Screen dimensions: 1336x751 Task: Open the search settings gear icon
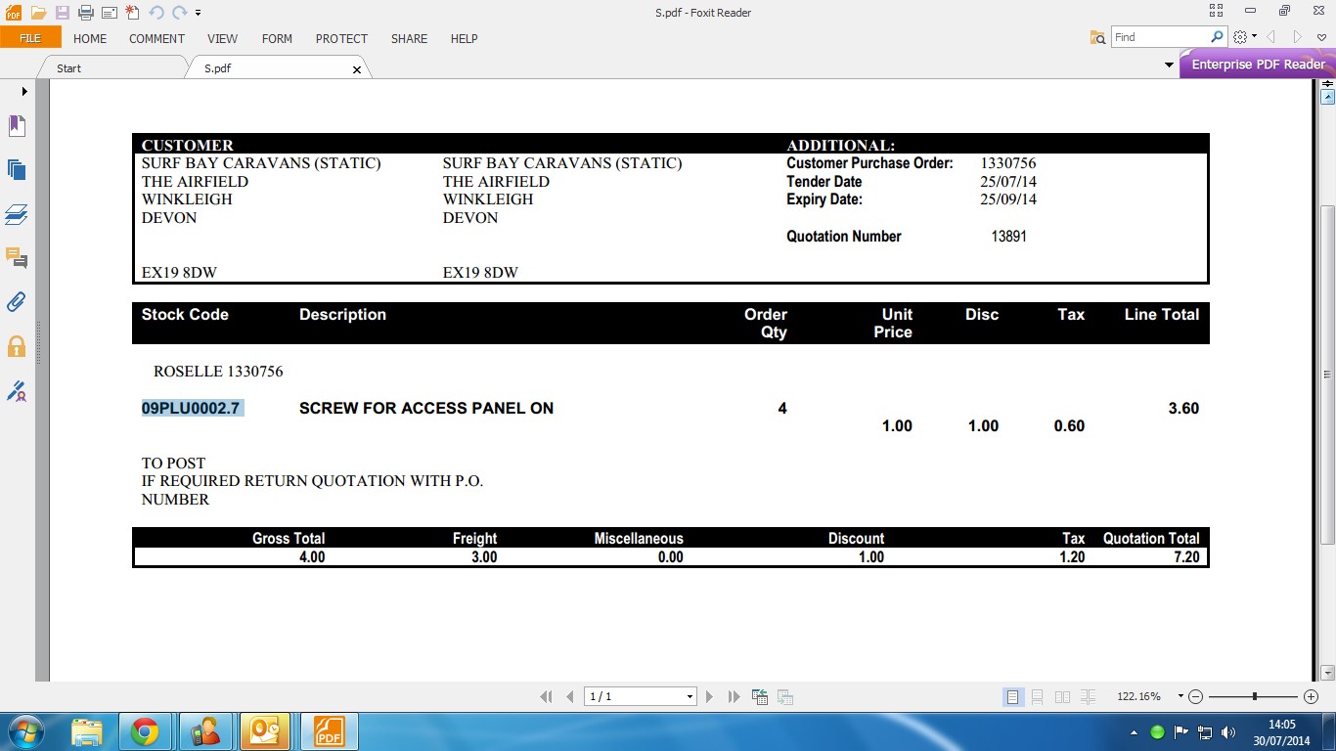point(1240,37)
